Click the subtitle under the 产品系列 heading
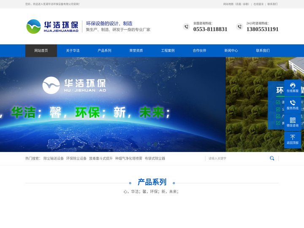 pos(151,192)
